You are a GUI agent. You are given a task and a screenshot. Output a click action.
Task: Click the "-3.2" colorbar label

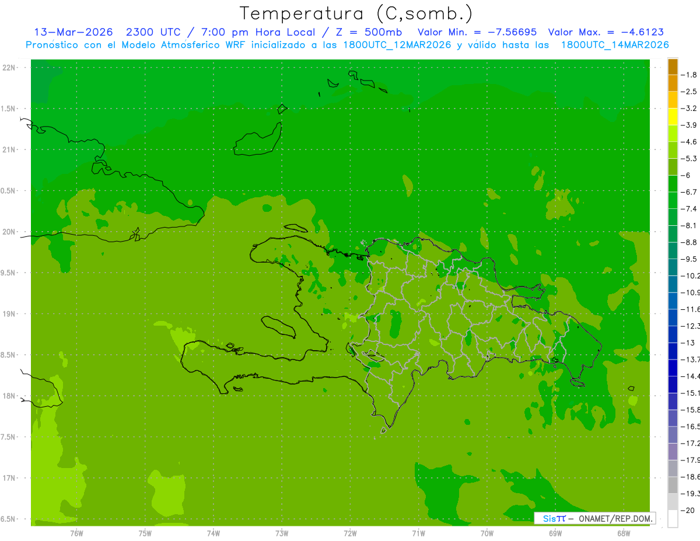click(x=689, y=109)
